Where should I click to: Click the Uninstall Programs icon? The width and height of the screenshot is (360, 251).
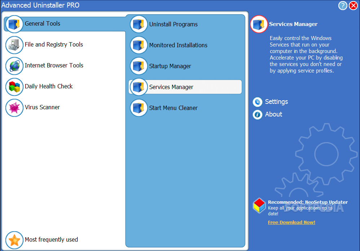[x=139, y=24]
